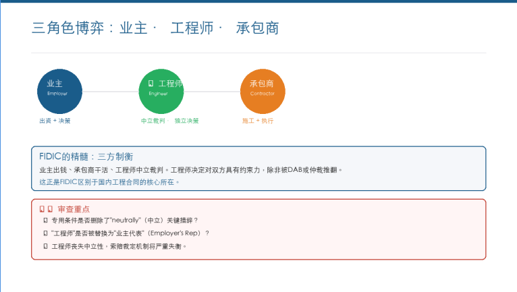Screen dimensions: 517x292
Task: Click the line 这正是FIDIC区别于国内工程合同的核心所在
Action: pyautogui.click(x=109, y=182)
